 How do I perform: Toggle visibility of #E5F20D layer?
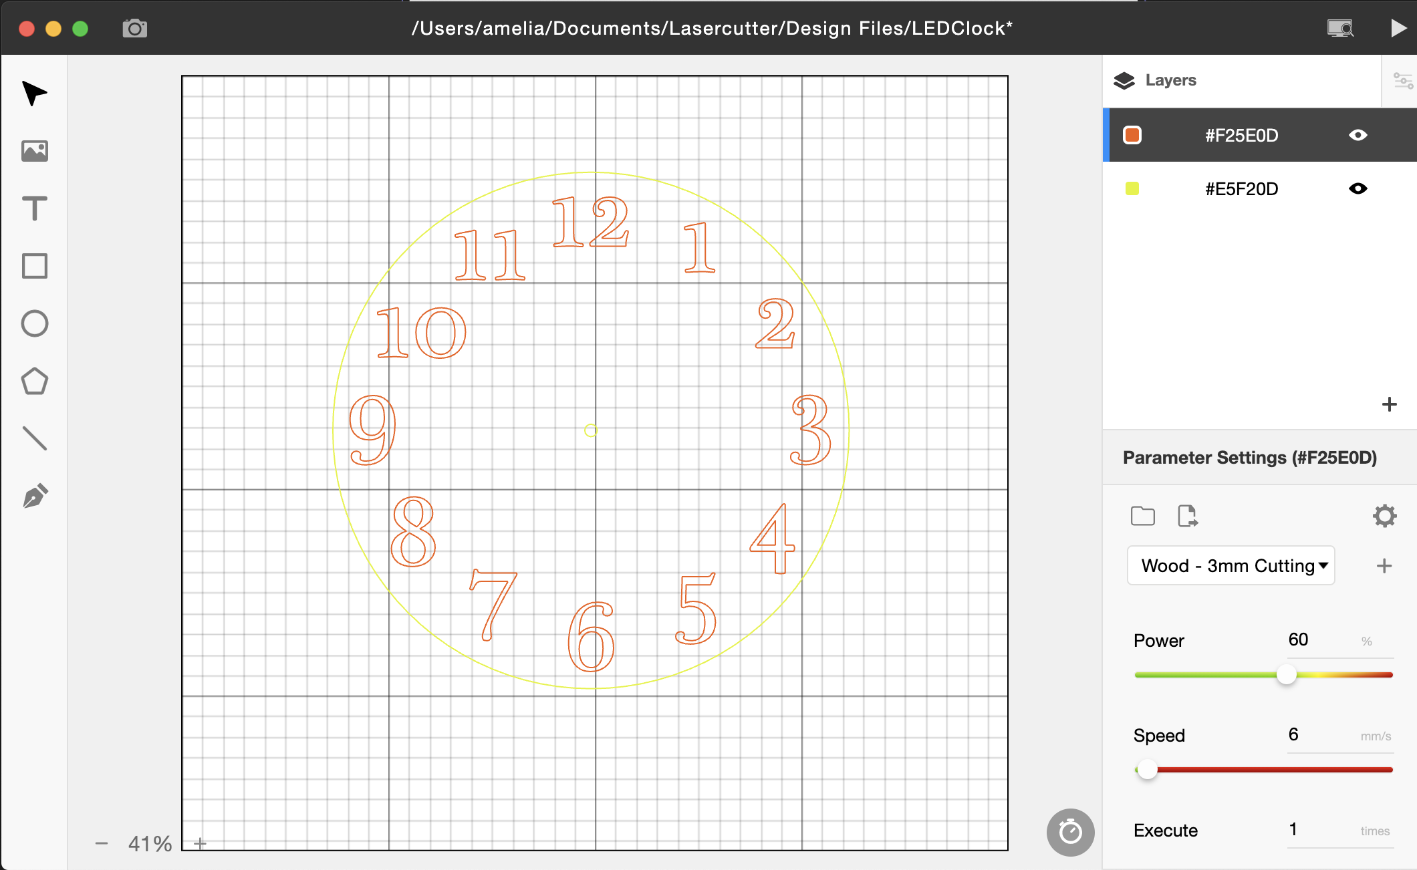(1362, 189)
